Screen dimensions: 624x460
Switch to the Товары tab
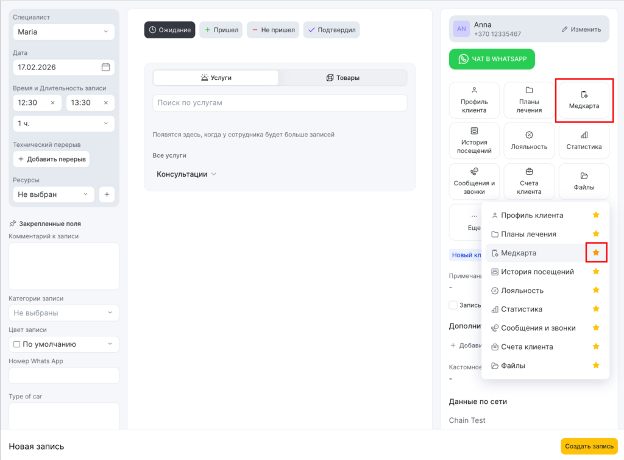coord(342,78)
